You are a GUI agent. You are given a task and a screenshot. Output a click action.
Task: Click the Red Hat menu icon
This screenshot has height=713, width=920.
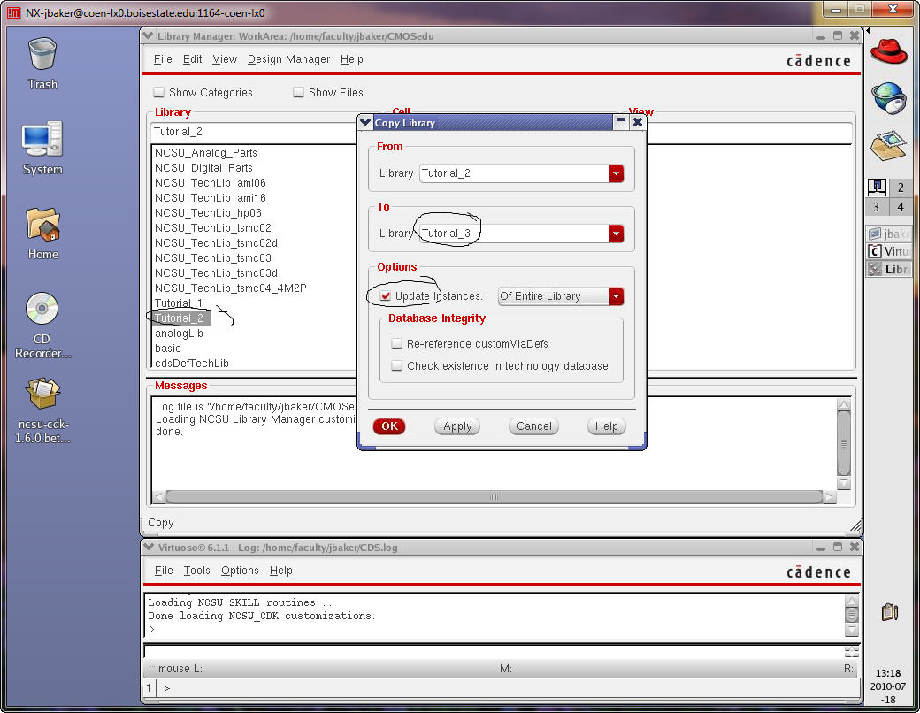coord(888,51)
